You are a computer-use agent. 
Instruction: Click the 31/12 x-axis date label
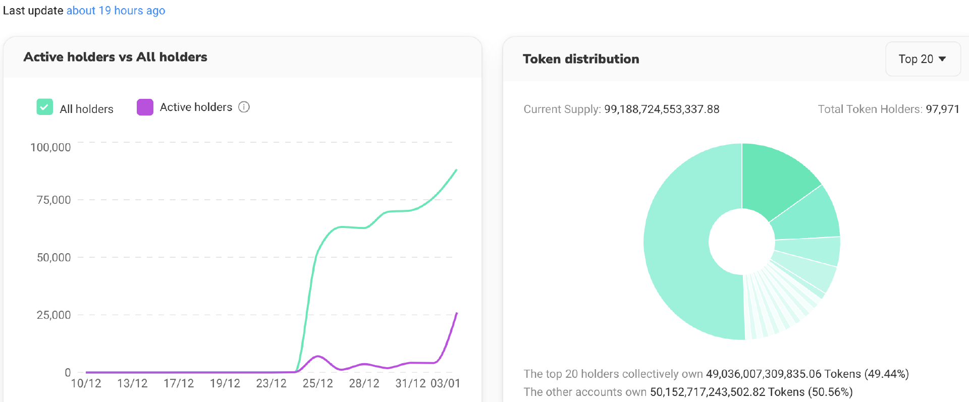coord(410,383)
